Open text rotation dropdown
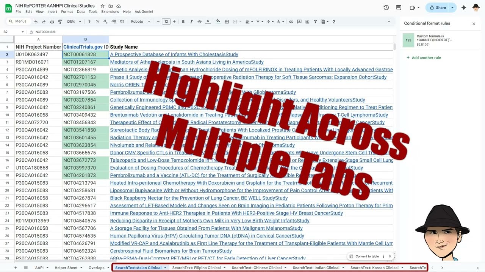Screen dimensions: 485x272 [x=280, y=22]
